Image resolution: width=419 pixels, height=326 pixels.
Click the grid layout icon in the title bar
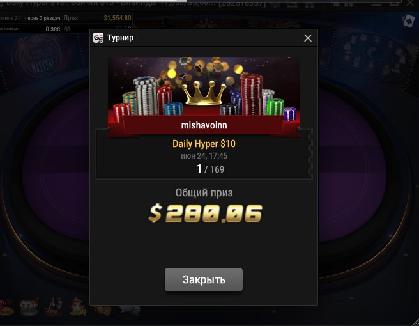(x=350, y=4)
